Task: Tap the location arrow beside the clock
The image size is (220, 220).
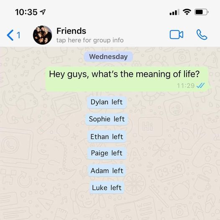Action: 43,12
